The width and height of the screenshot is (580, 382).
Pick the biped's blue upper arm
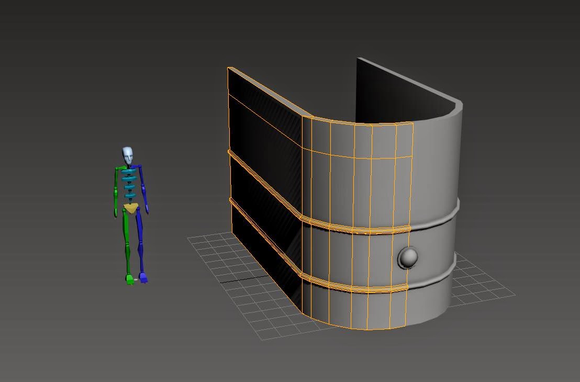tap(142, 177)
